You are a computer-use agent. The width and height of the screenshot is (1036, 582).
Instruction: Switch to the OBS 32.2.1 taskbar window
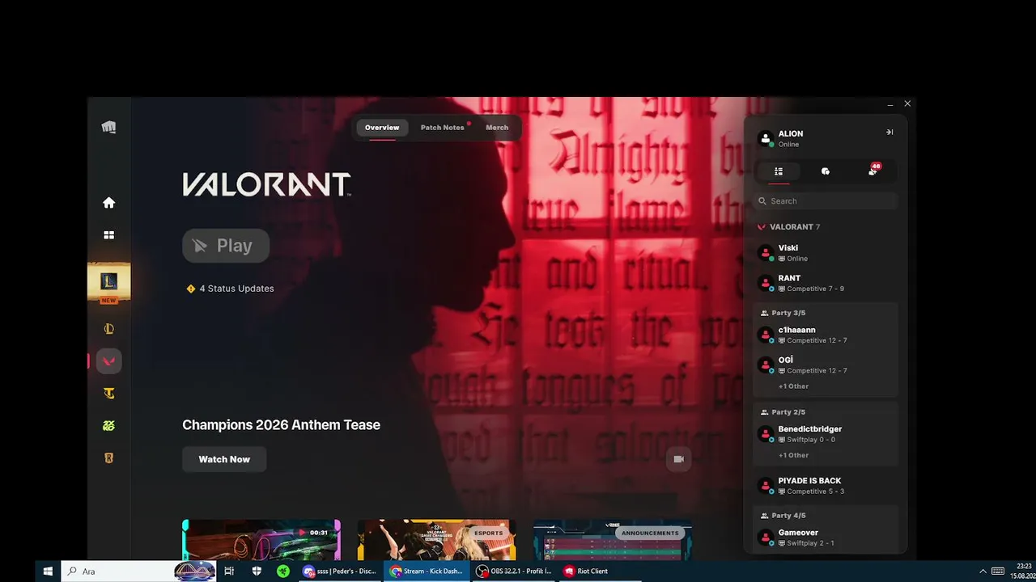pos(514,571)
